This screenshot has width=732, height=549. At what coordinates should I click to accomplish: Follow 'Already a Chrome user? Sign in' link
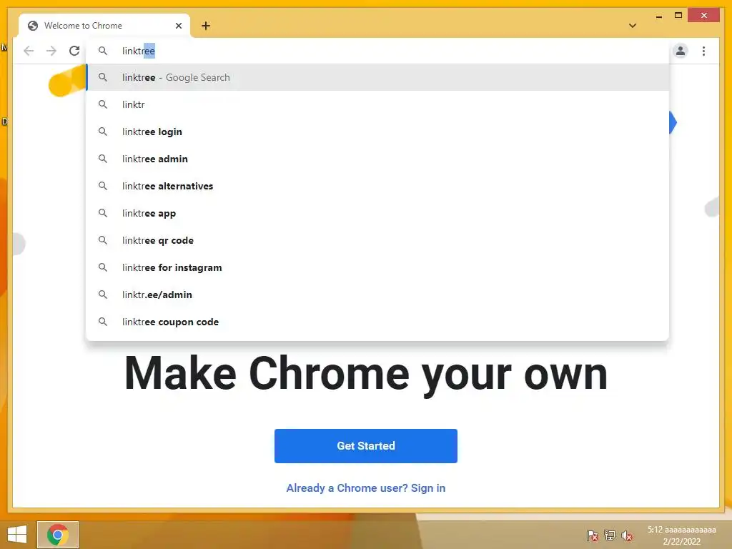coord(365,488)
